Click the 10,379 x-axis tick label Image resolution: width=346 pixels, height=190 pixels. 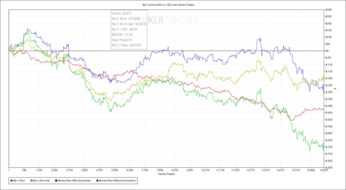tap(205, 170)
